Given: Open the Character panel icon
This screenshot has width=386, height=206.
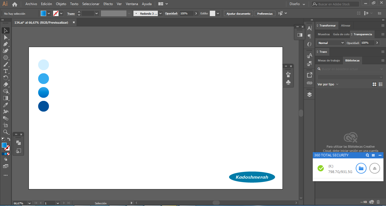Looking at the screenshot, I should (309, 28).
